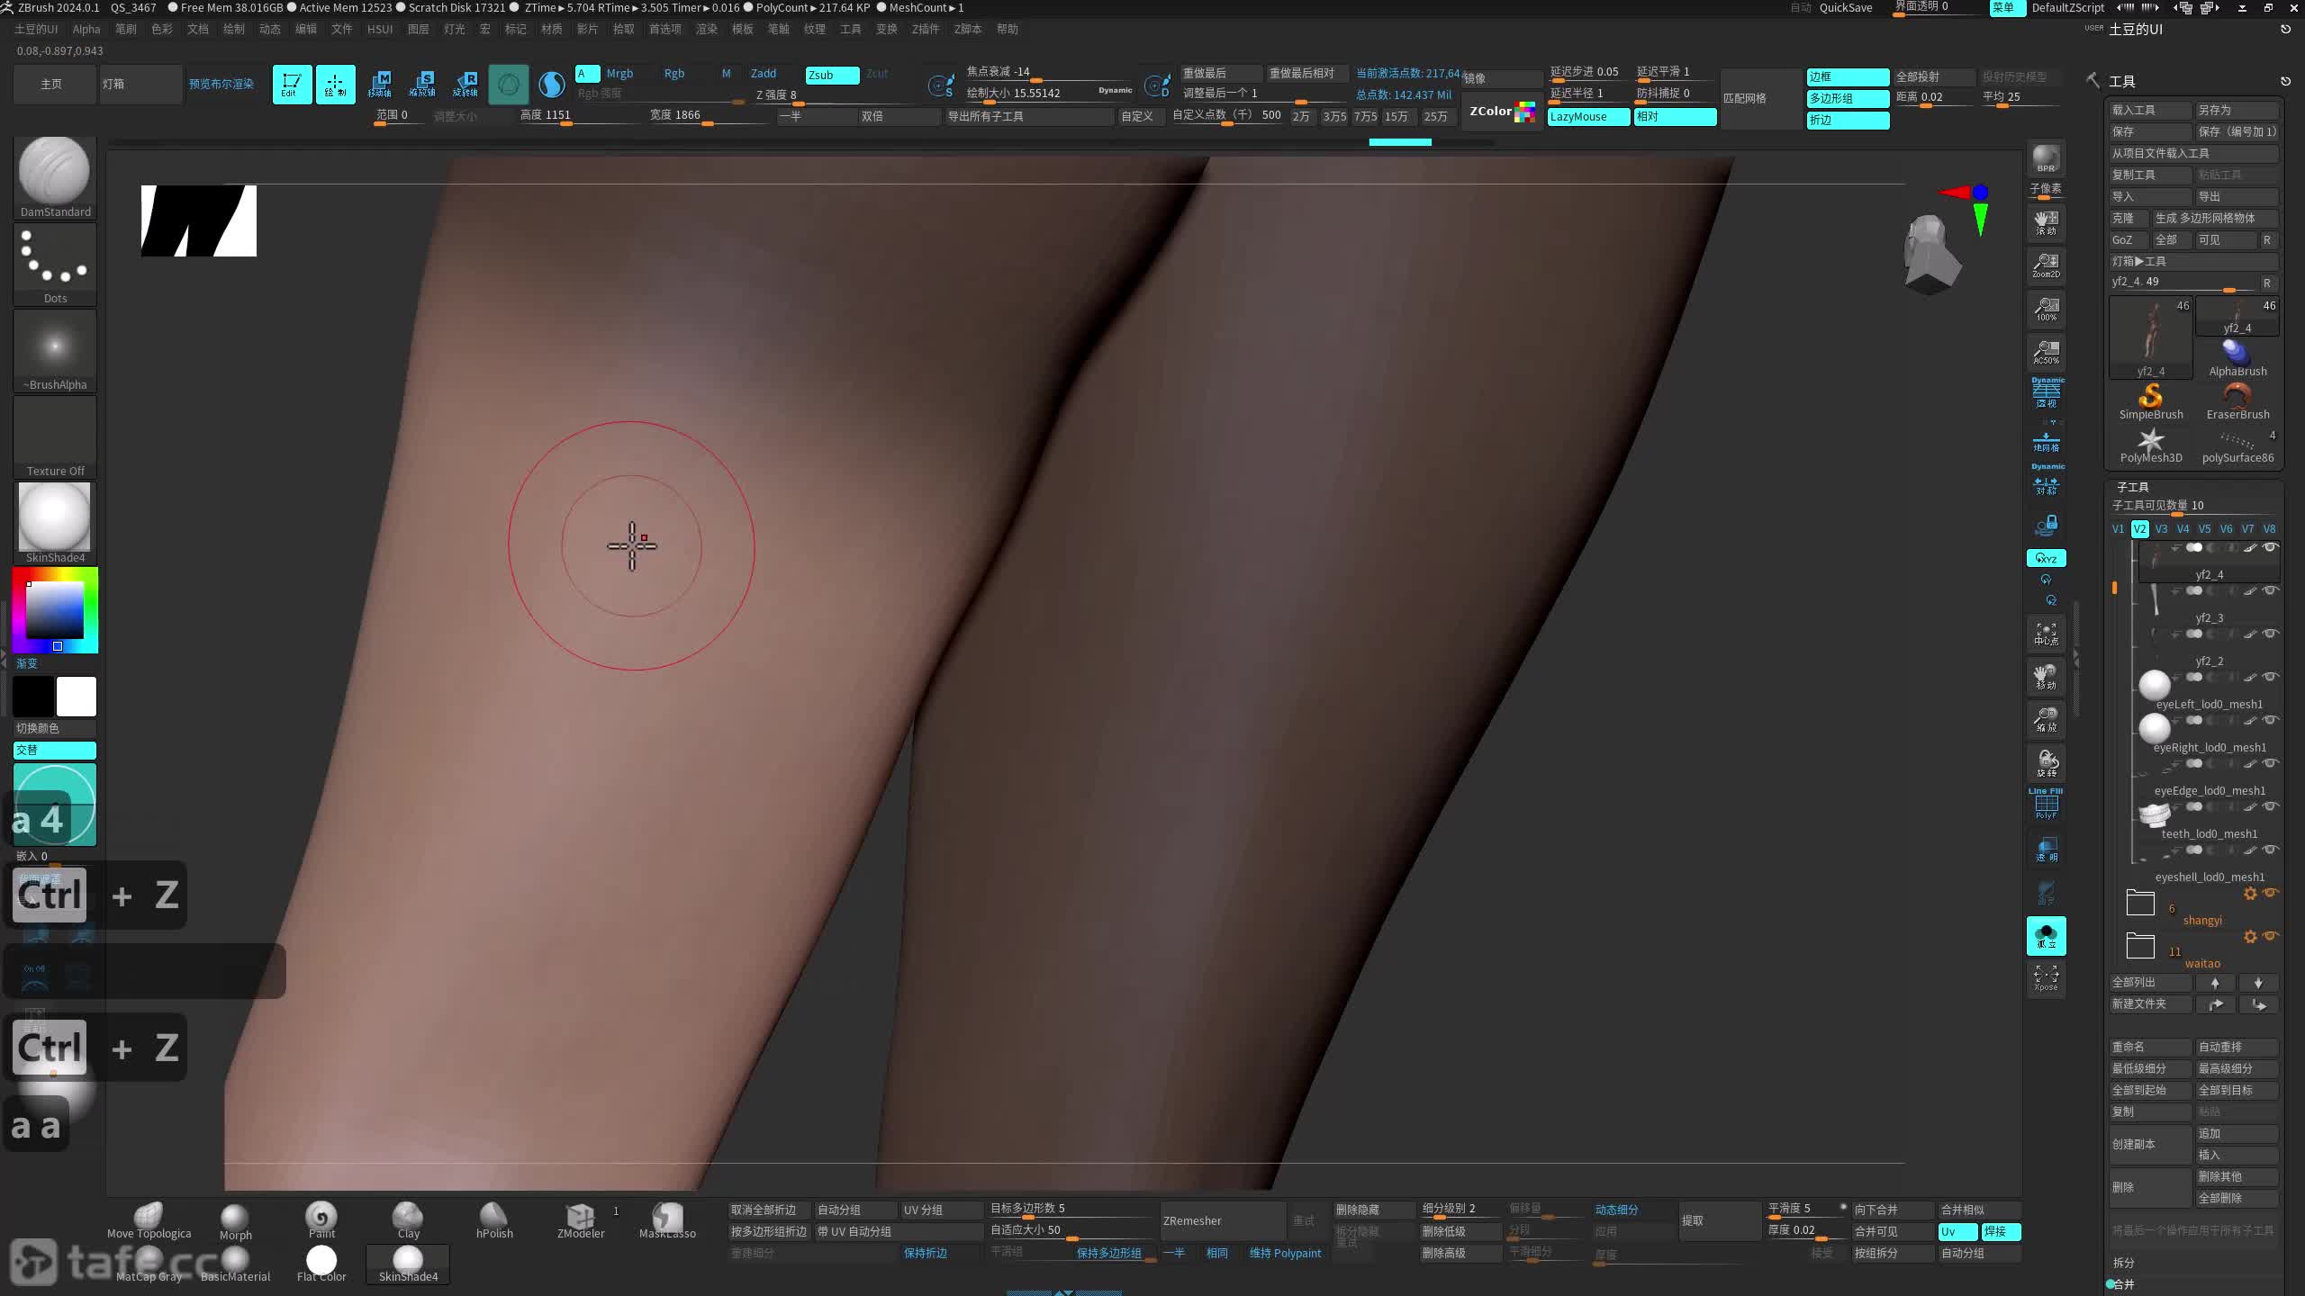Select the EraserBrush tool
This screenshot has width=2305, height=1296.
pos(2237,400)
